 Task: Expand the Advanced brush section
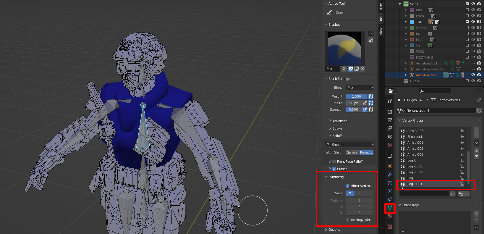click(340, 121)
